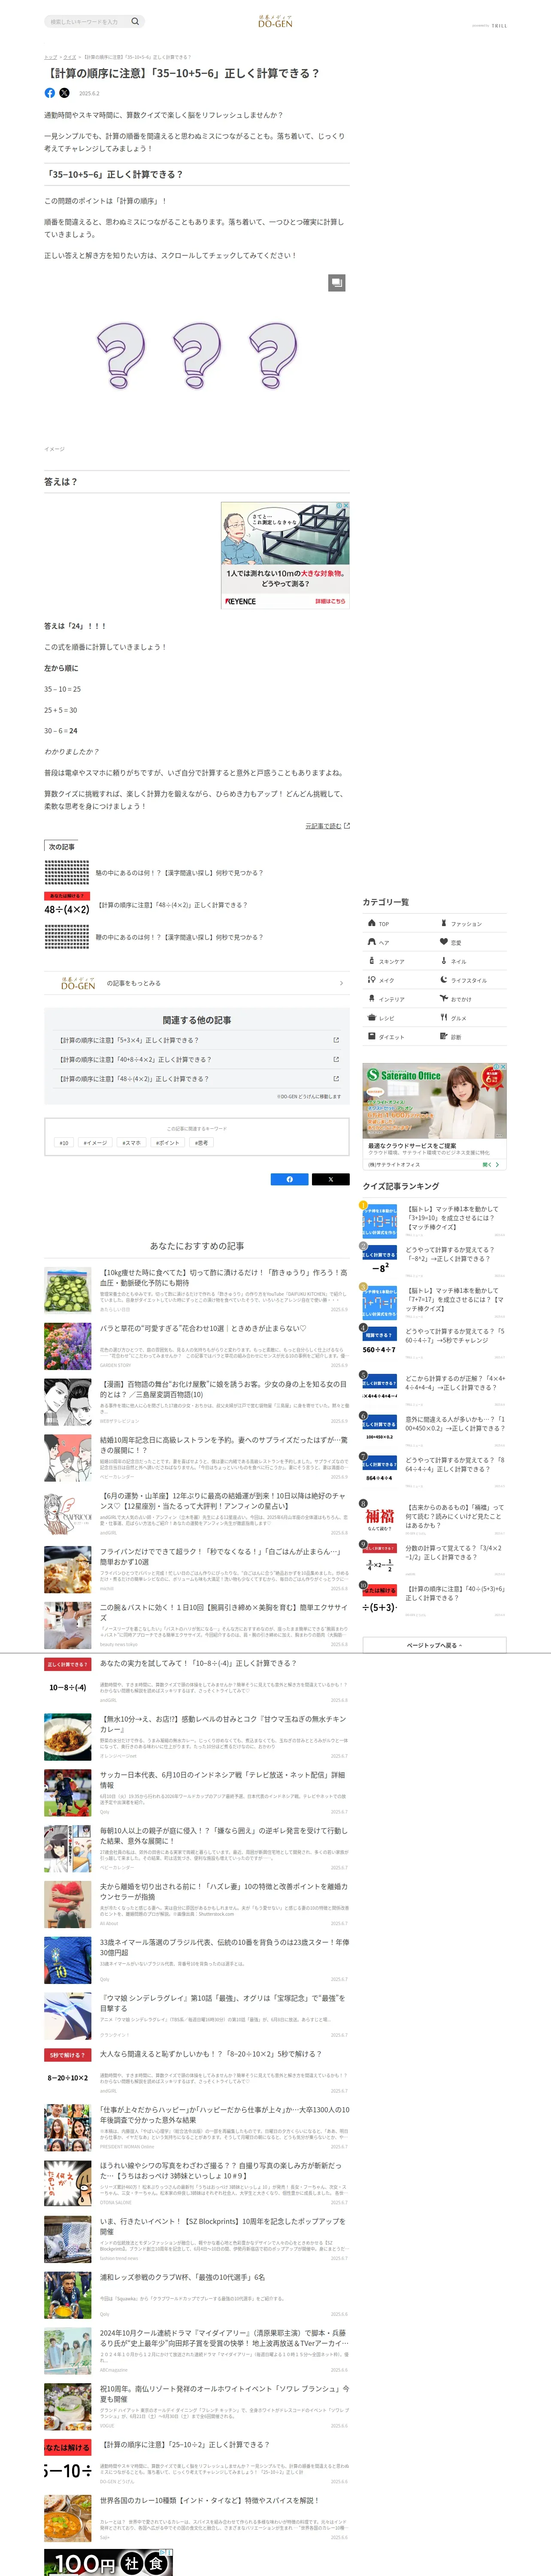Open recommended 「8−20÷10×2」 quiz article
This screenshot has height=2576, width=551.
pos(196,2072)
